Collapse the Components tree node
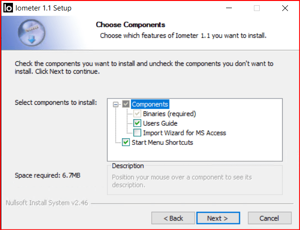Screen dimensions: 300x230 [116, 104]
